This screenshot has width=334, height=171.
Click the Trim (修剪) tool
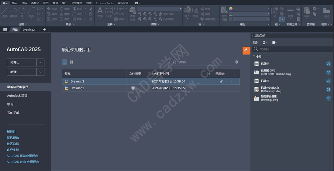(x=78, y=9)
